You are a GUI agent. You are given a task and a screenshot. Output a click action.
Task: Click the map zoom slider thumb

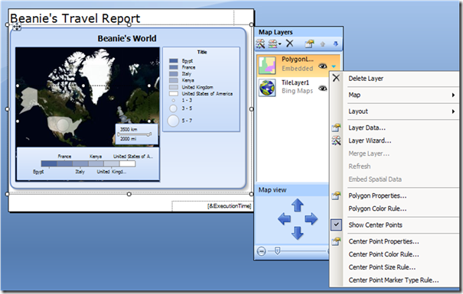pyautogui.click(x=277, y=251)
